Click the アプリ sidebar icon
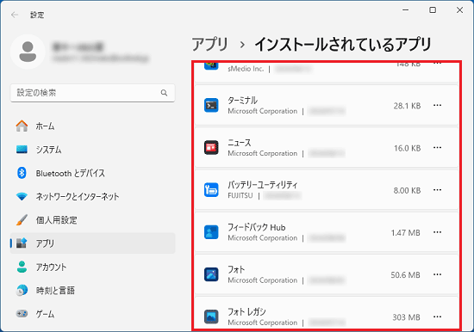 click(22, 243)
